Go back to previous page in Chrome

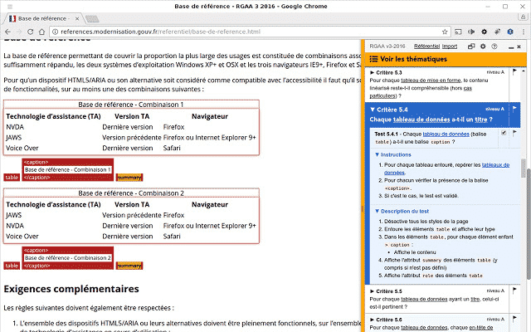[x=7, y=32]
